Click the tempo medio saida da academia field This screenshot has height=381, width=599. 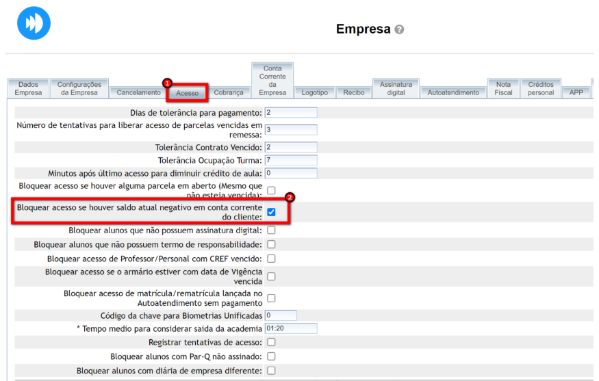click(290, 328)
